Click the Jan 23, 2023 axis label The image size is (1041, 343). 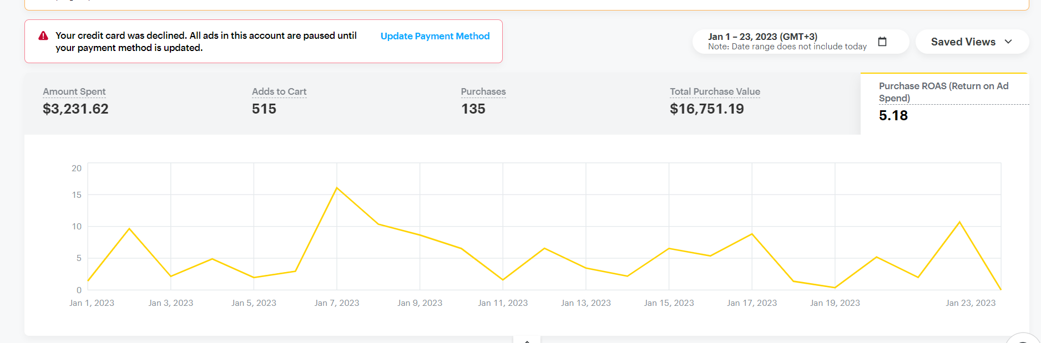tap(970, 303)
